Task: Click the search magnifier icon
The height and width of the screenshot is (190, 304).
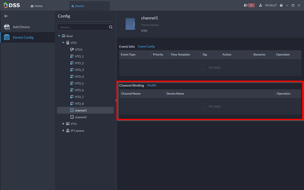Action: (x=110, y=27)
